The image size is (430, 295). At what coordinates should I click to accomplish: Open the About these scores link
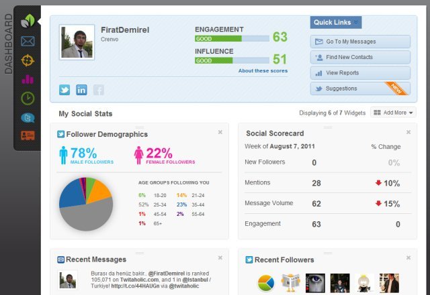pos(263,70)
